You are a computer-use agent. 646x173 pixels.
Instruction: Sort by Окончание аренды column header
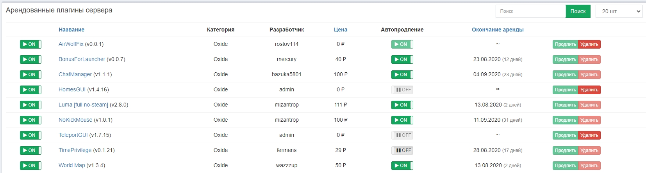point(498,30)
